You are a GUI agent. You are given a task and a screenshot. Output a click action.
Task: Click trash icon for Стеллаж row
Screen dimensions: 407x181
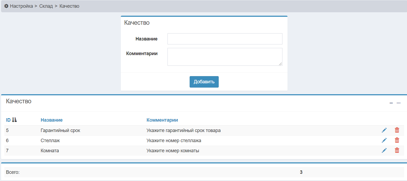[x=397, y=140]
